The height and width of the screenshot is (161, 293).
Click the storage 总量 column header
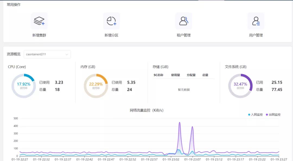click(x=205, y=75)
